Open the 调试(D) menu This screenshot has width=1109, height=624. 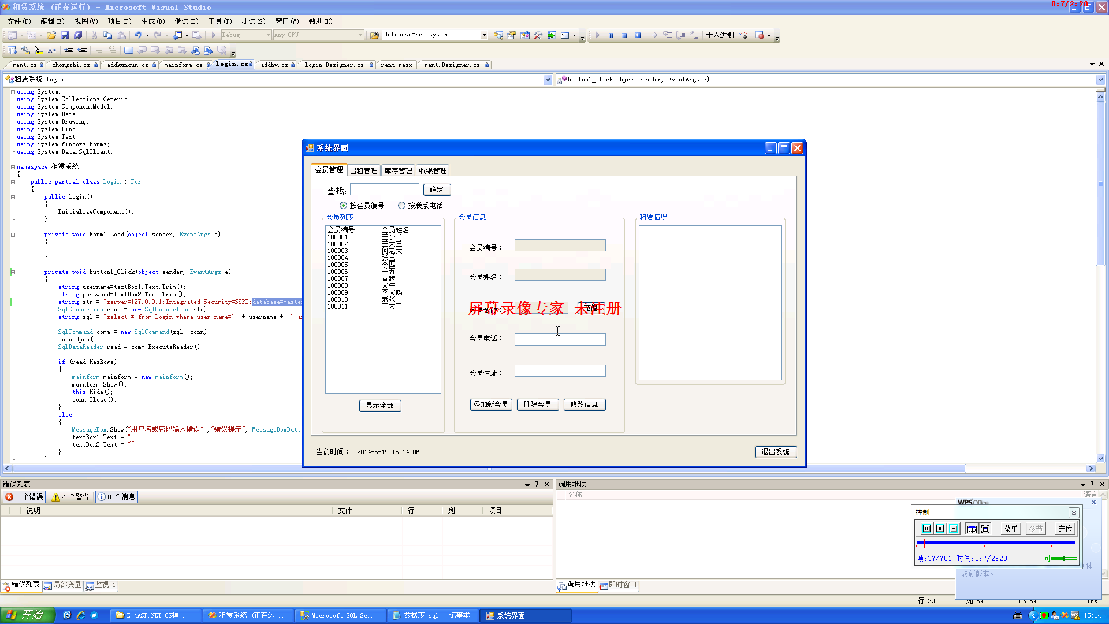pos(187,21)
